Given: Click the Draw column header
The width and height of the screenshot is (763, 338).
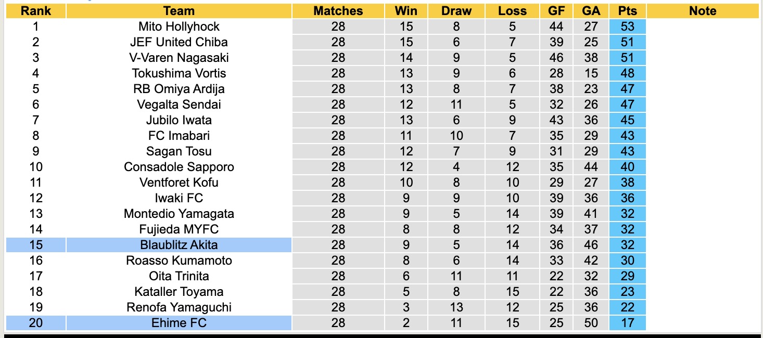Looking at the screenshot, I should tap(456, 11).
